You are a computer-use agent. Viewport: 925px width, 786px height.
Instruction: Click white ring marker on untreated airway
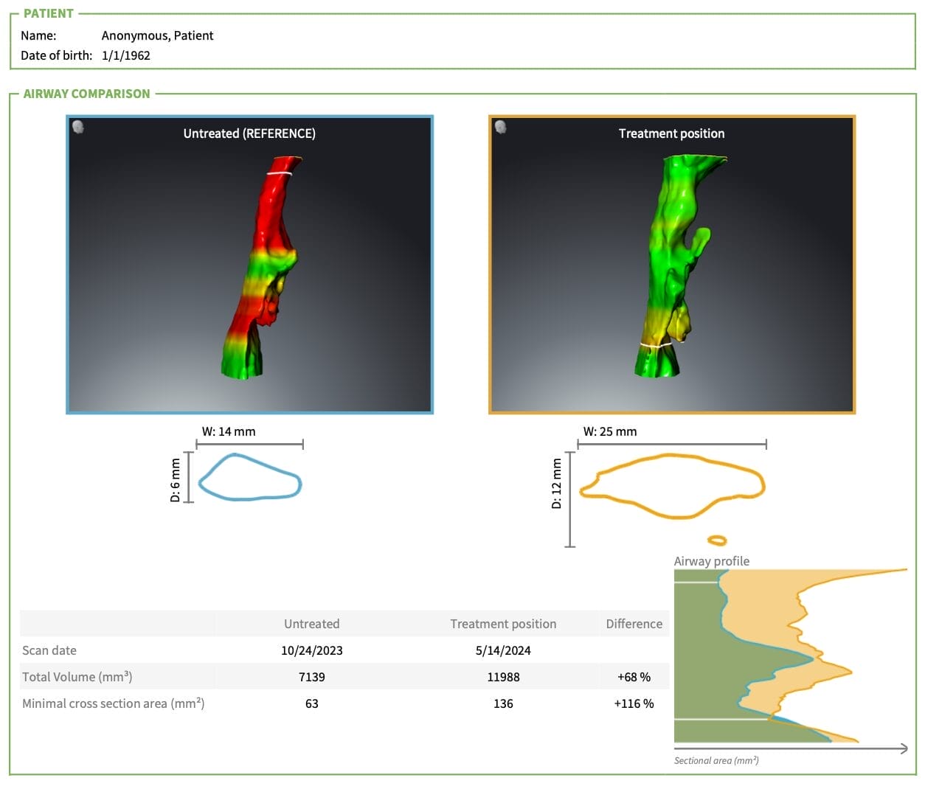point(279,173)
